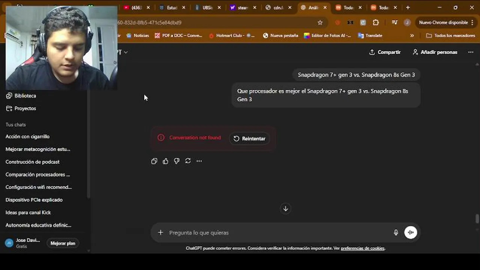
Task: Click the Mejorar plan button
Action: click(x=63, y=243)
